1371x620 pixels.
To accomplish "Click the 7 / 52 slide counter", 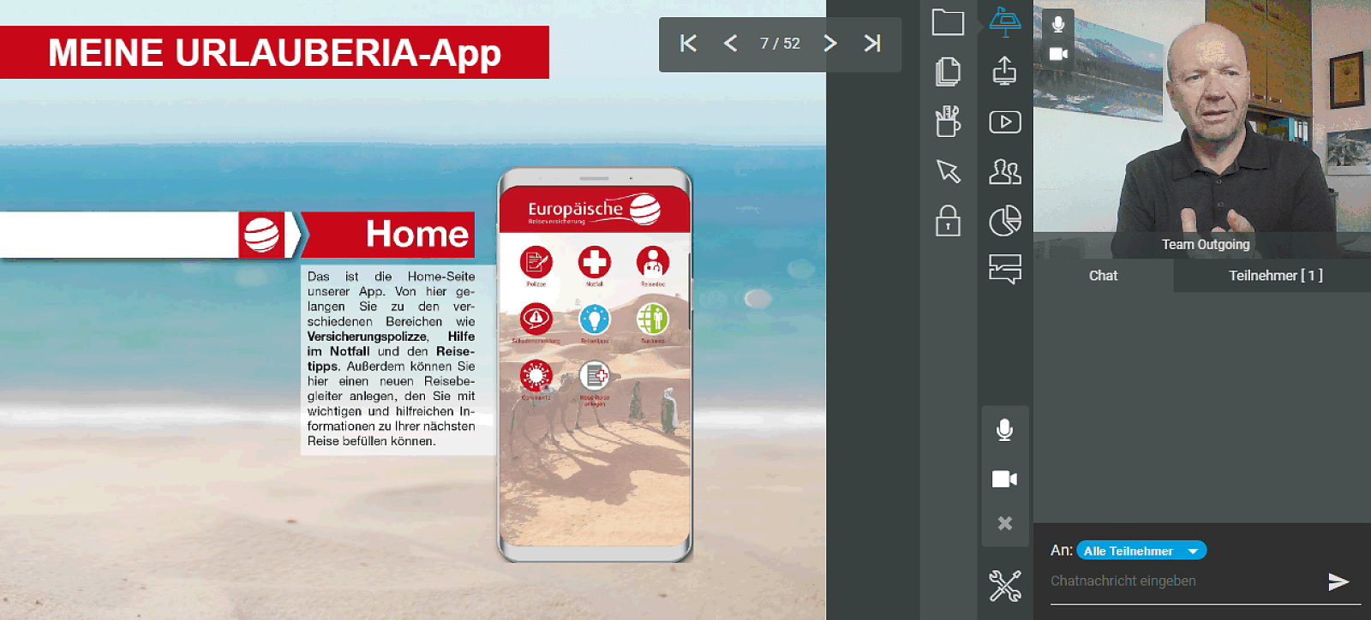I will [x=780, y=44].
